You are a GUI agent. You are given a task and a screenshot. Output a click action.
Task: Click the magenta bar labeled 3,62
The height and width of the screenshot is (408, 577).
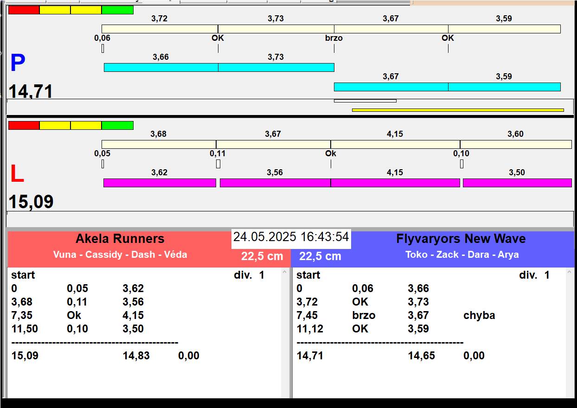coord(160,183)
